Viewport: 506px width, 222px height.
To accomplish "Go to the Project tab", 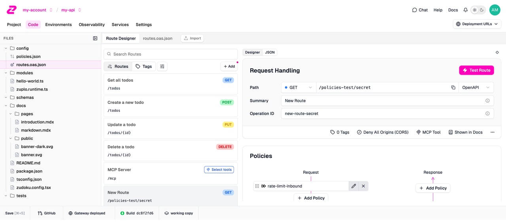I will tap(14, 24).
